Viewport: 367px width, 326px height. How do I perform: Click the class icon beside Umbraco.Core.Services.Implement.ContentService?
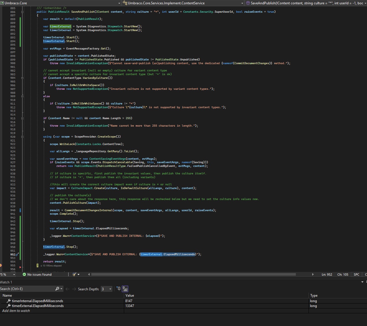125,3
